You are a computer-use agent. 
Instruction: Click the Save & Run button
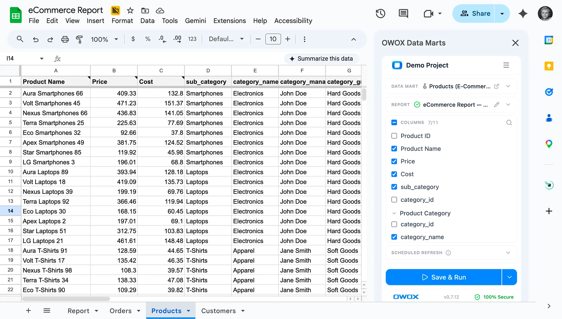click(444, 277)
